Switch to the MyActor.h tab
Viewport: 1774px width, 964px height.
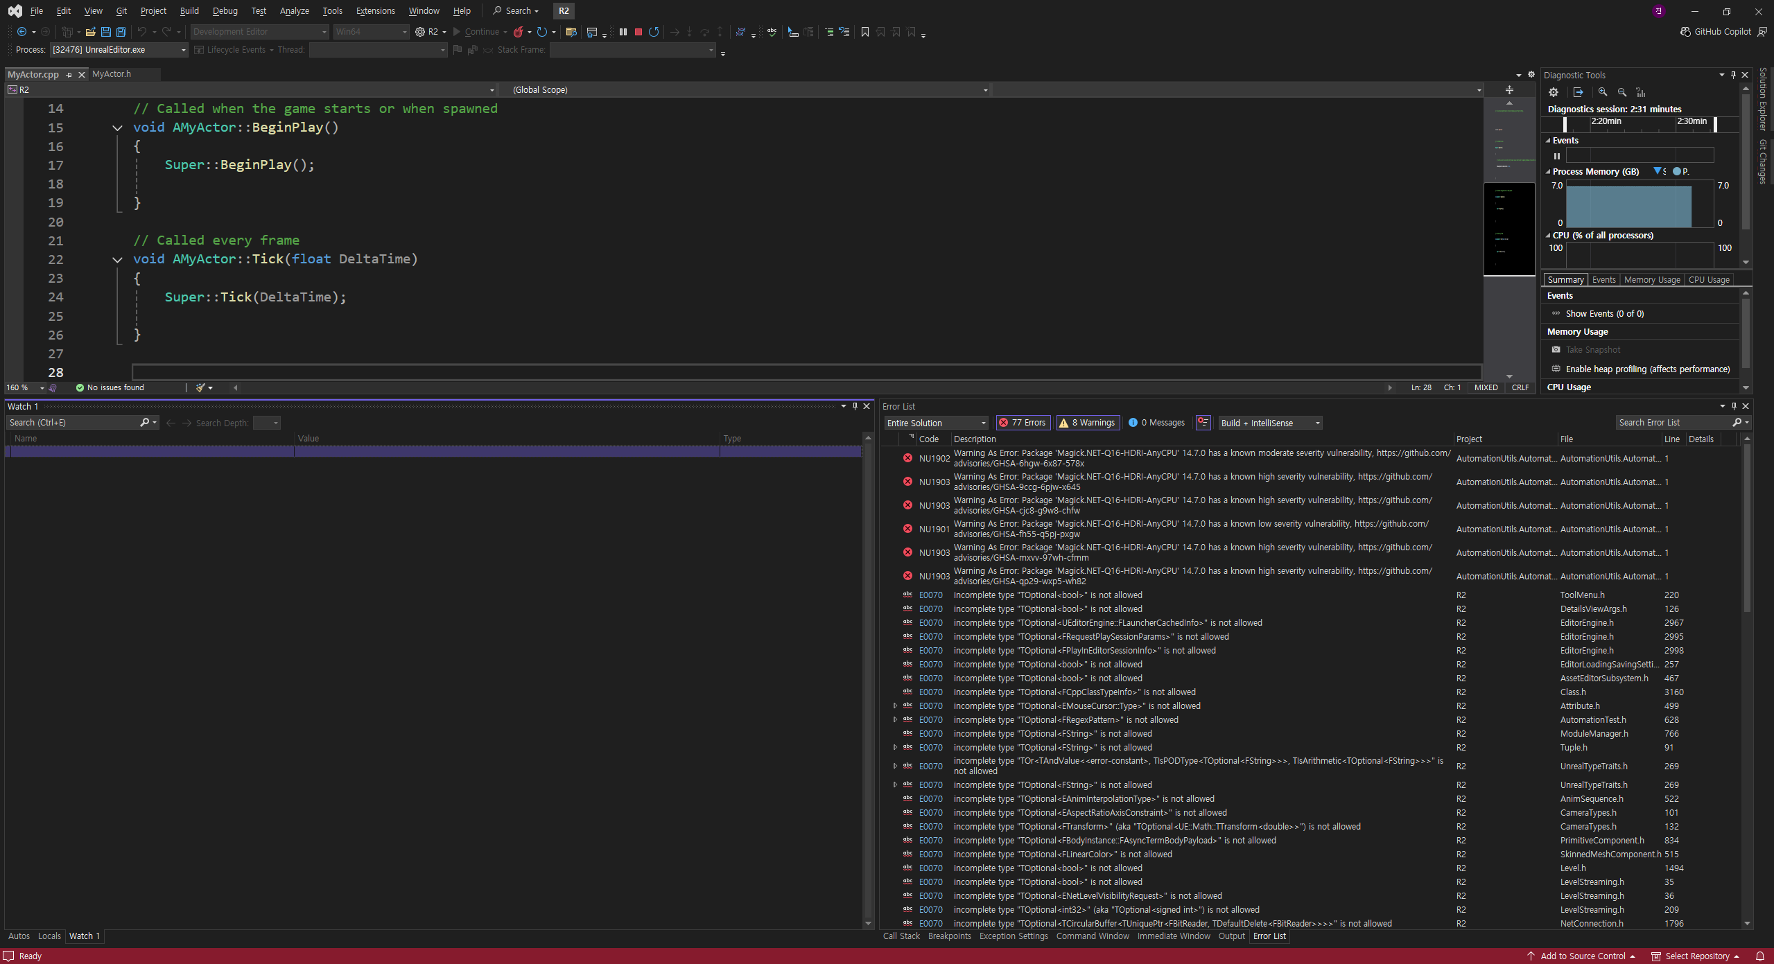[112, 74]
